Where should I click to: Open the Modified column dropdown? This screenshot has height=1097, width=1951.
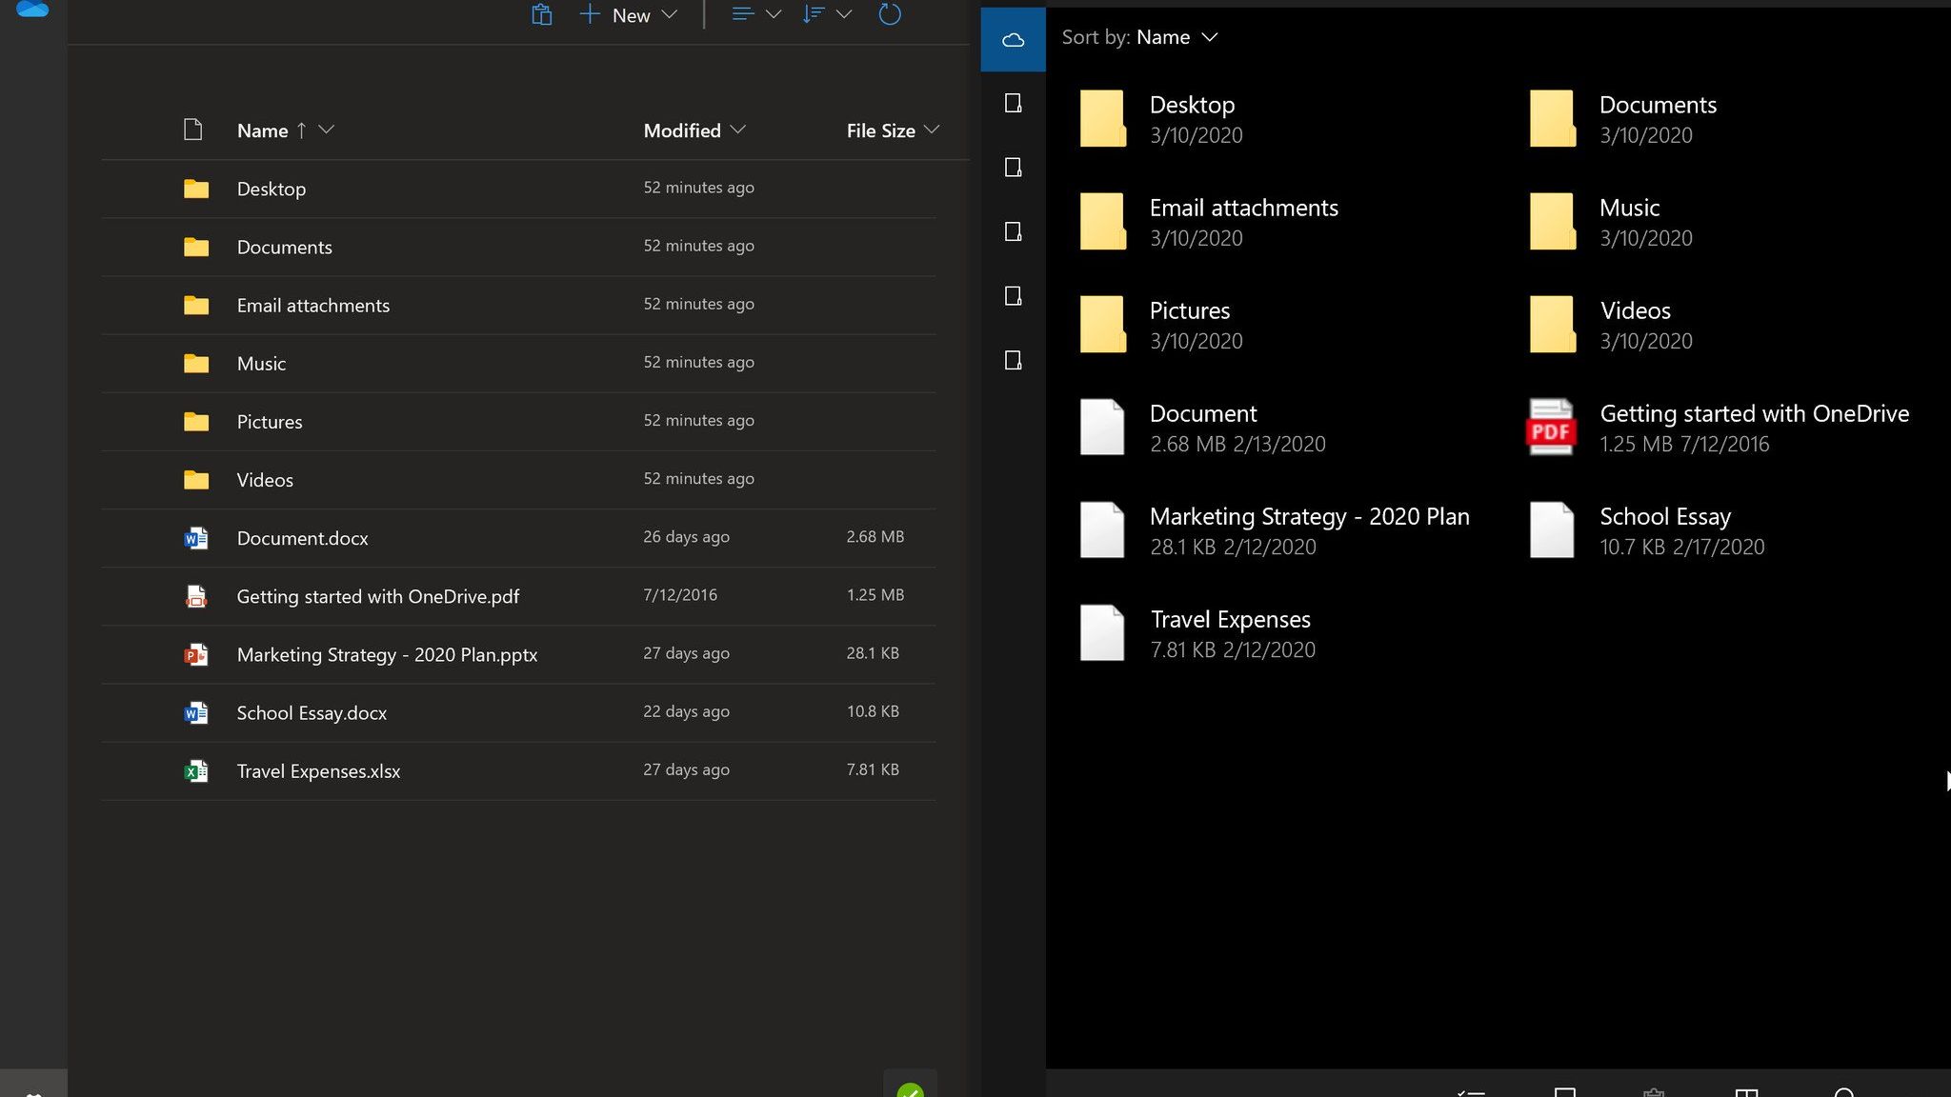pyautogui.click(x=737, y=130)
